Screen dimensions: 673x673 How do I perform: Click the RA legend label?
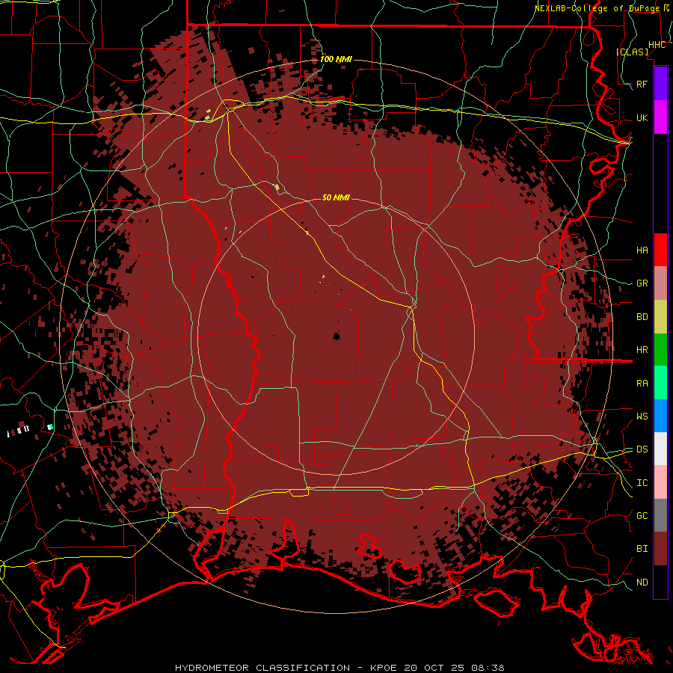pyautogui.click(x=642, y=384)
